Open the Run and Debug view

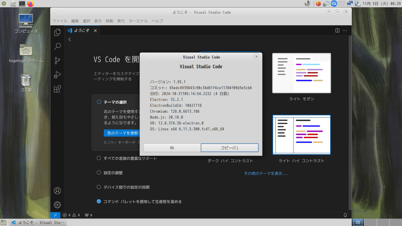pyautogui.click(x=57, y=75)
